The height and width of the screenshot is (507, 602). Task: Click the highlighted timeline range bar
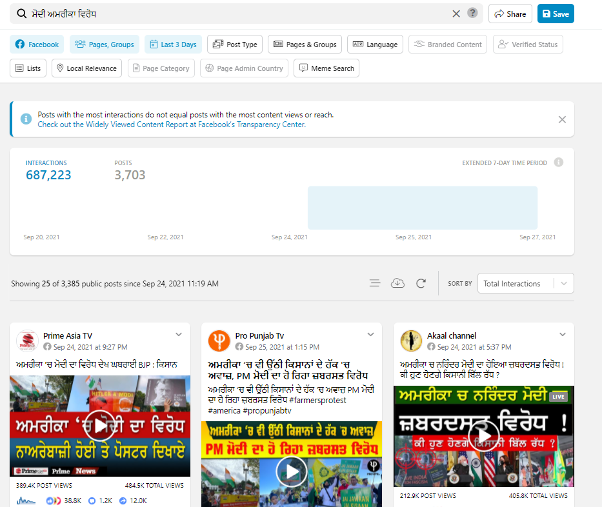[422, 208]
